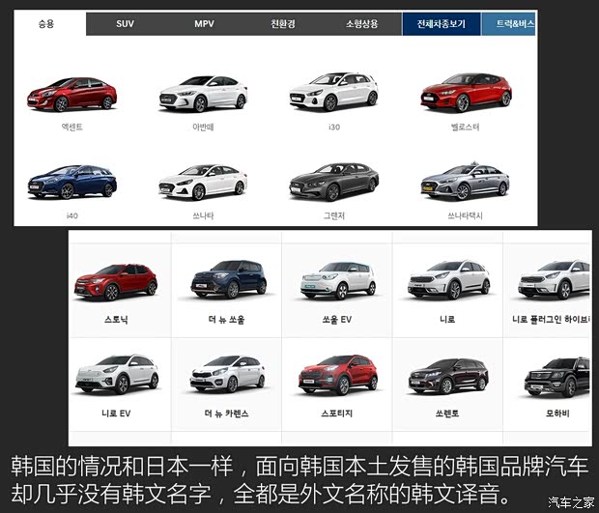
Task: Click the dark 쏘렌토 SUV image
Action: (x=448, y=376)
